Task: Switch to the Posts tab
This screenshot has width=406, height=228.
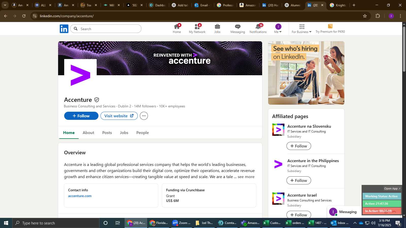Action: [x=107, y=133]
